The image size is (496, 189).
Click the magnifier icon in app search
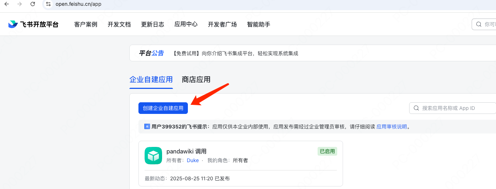click(x=416, y=108)
